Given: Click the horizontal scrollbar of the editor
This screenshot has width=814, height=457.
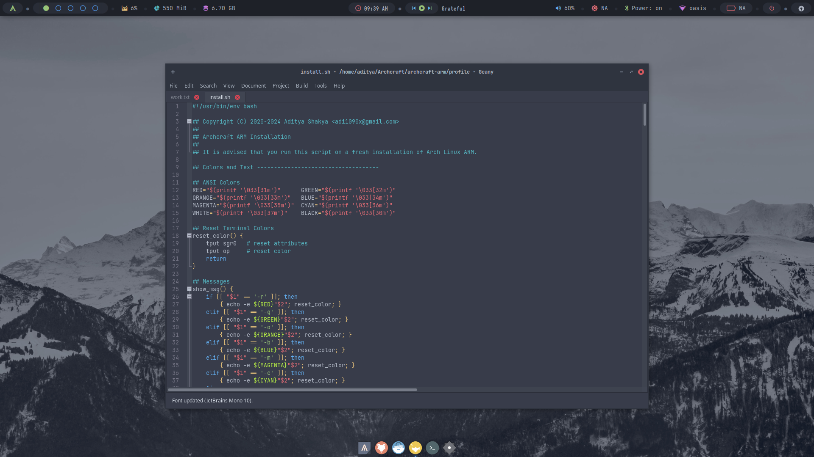Looking at the screenshot, I should 293,389.
